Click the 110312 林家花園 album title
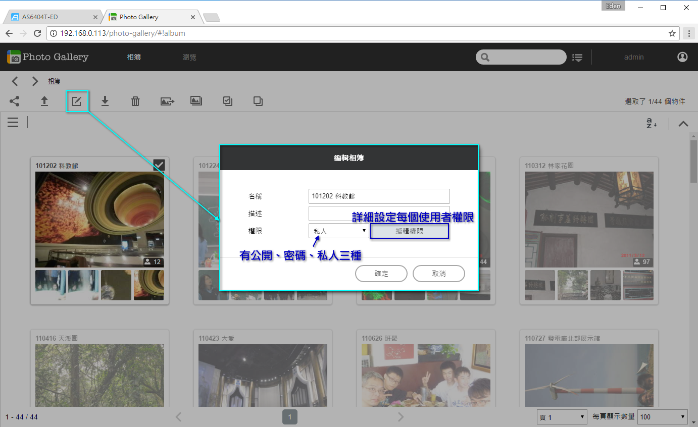Image resolution: width=698 pixels, height=427 pixels. [x=549, y=166]
